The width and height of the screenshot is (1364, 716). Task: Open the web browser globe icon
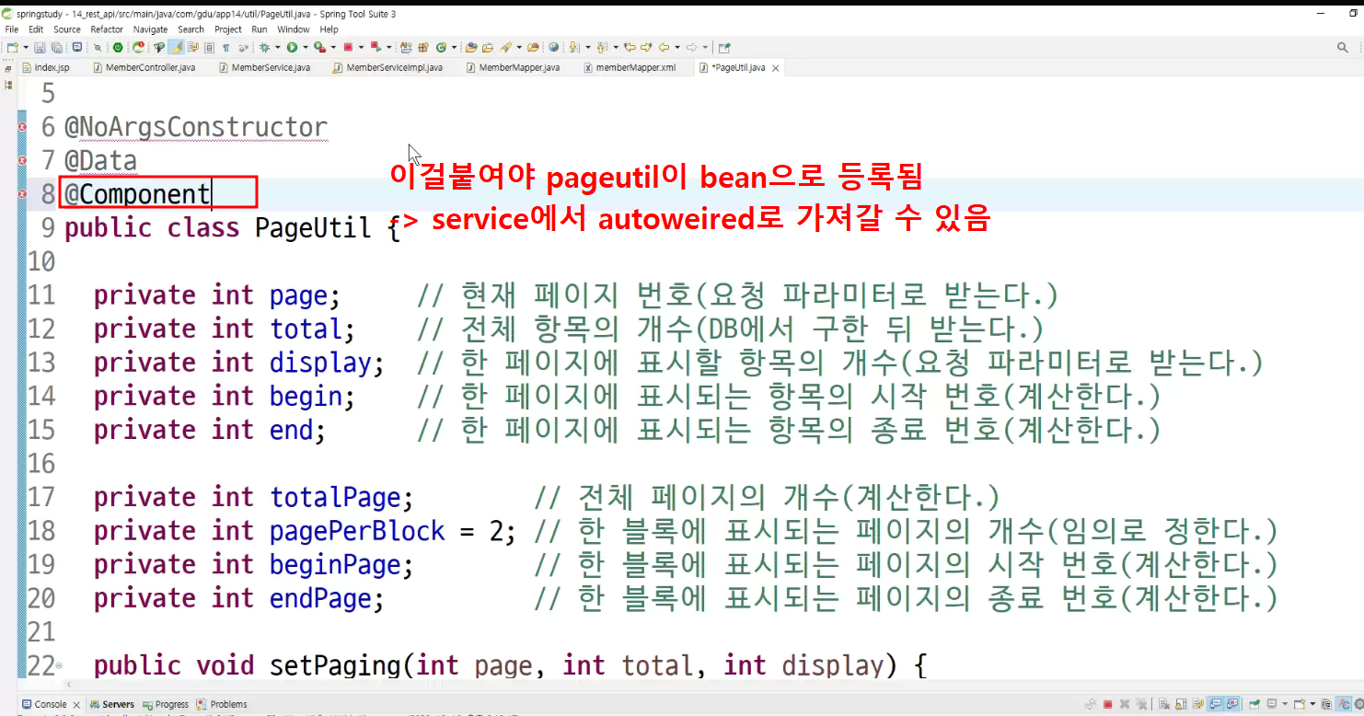pos(553,47)
